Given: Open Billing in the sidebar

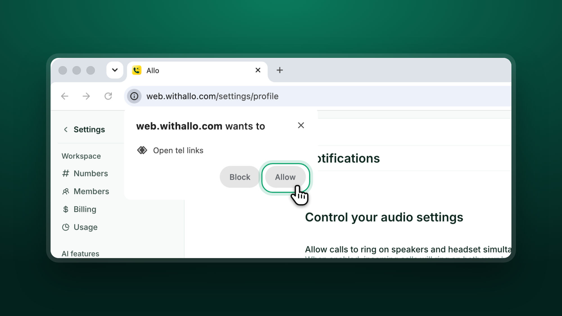Looking at the screenshot, I should point(79,209).
